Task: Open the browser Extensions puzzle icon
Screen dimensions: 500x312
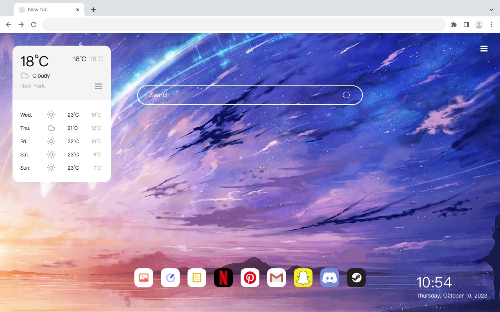Action: [454, 25]
